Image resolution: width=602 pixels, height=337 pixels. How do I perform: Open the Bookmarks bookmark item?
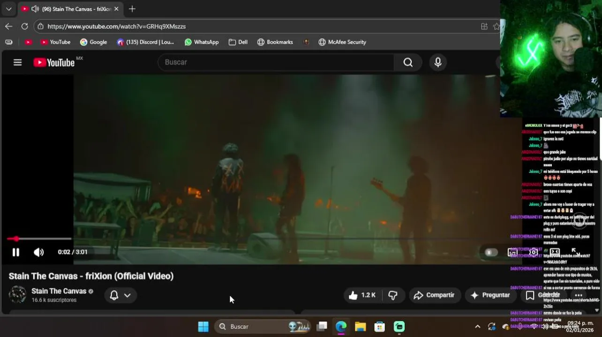point(275,42)
